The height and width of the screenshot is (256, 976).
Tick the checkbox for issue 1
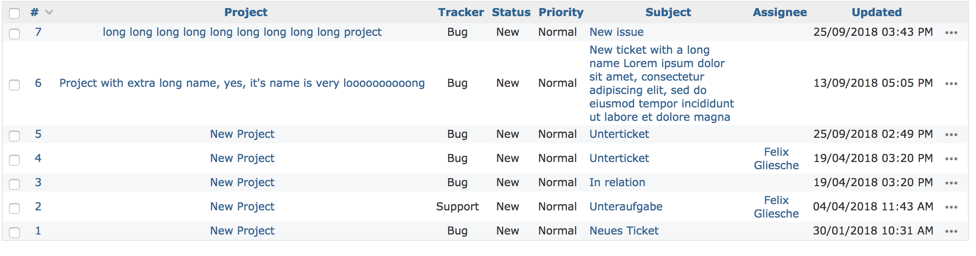point(14,232)
